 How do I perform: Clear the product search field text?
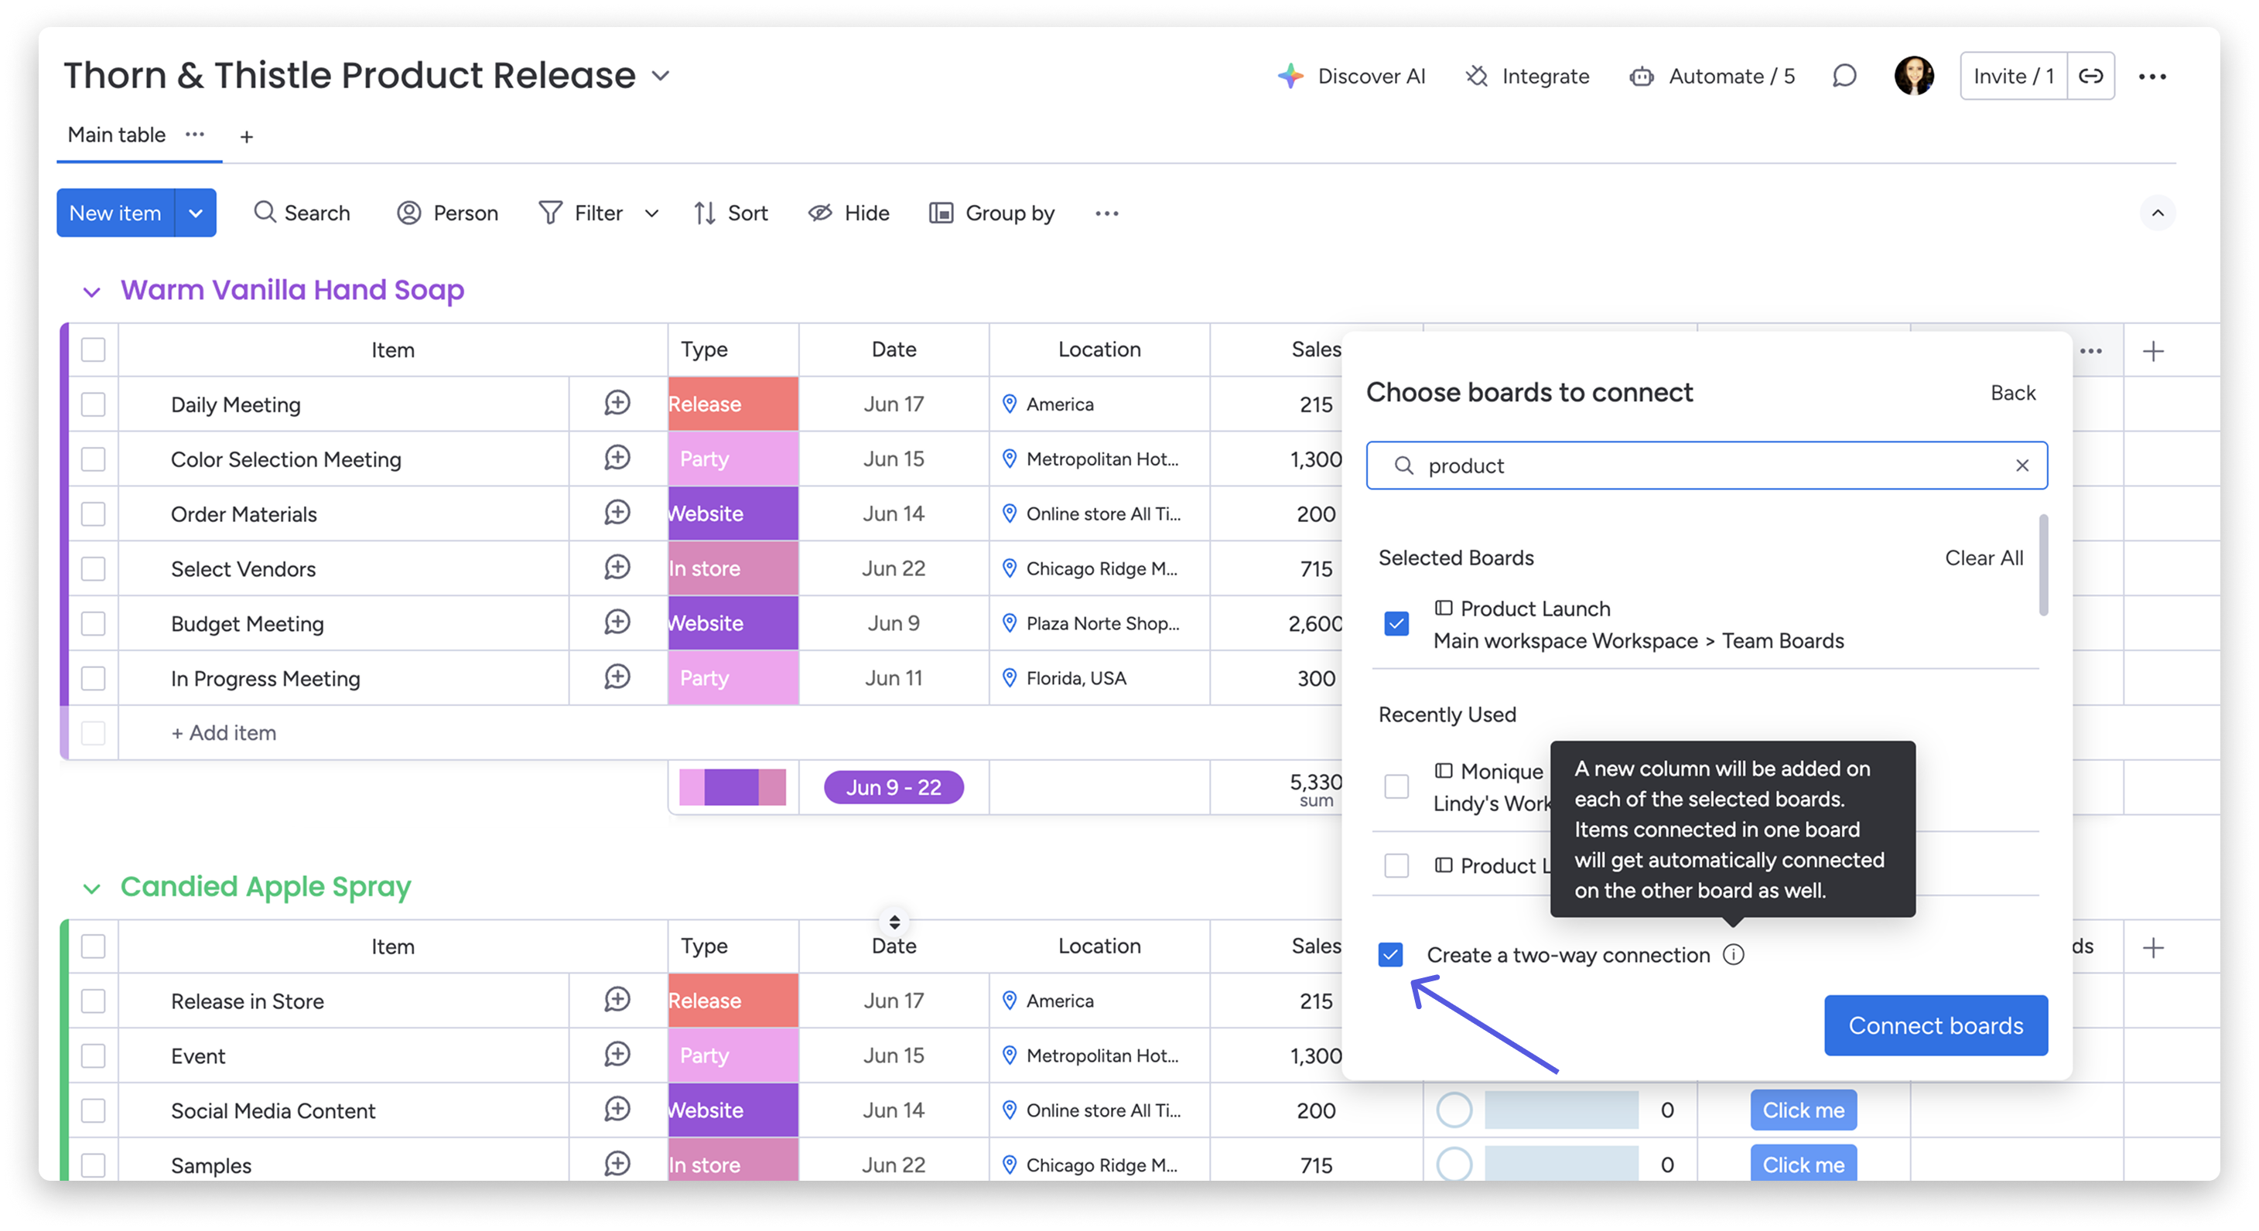pyautogui.click(x=2022, y=465)
